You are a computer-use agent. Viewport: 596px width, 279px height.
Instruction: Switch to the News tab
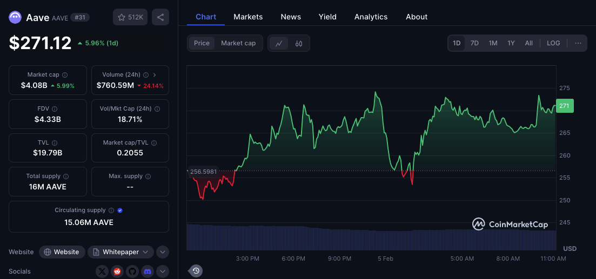291,17
